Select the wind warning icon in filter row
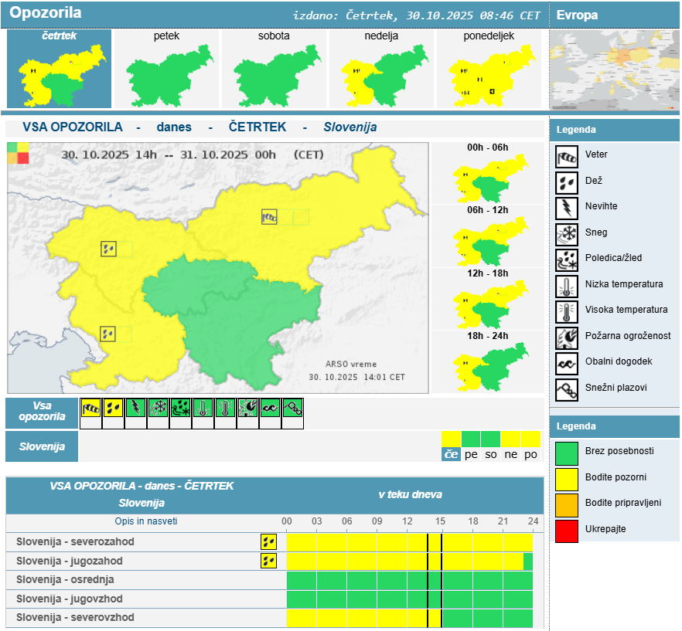Screen dimensions: 682x631 (x=91, y=409)
